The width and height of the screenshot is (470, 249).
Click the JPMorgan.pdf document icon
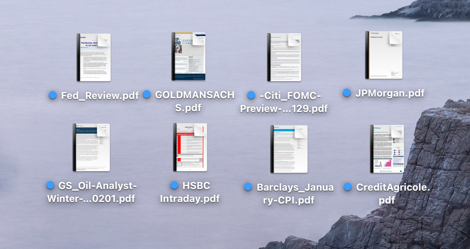click(384, 55)
